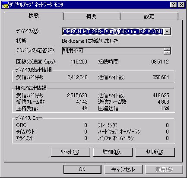
Task: Click the リセット(R) button
Action: click(70, 152)
